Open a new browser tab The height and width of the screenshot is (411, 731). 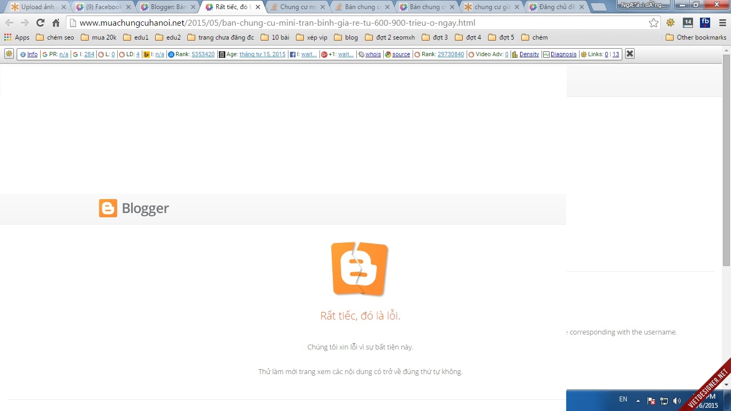599,7
